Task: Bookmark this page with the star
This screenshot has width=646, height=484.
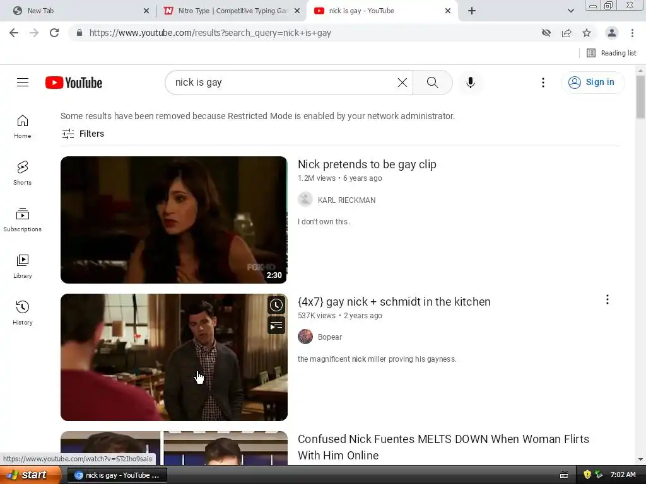Action: [x=587, y=33]
